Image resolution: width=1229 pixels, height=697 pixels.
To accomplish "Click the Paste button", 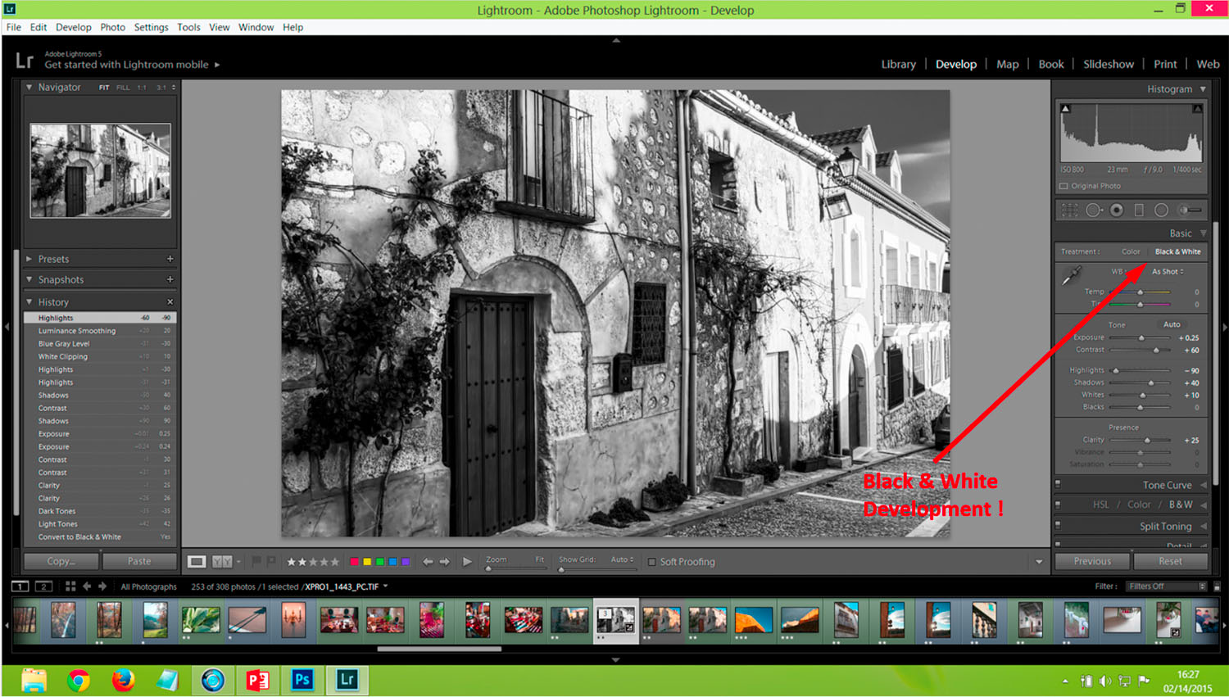I will [139, 561].
